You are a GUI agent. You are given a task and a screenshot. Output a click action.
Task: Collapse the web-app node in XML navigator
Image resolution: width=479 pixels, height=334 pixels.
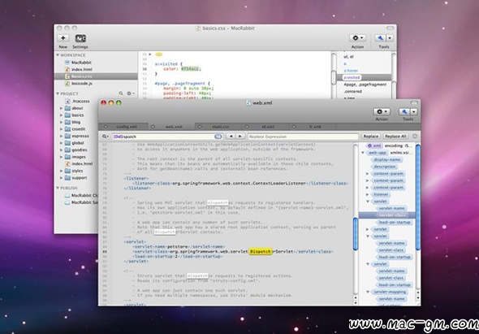(363, 153)
